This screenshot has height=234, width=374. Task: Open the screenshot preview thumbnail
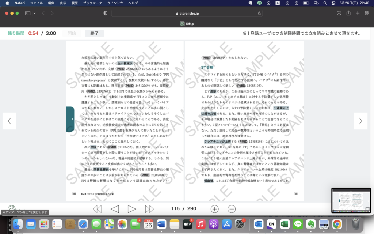350,200
